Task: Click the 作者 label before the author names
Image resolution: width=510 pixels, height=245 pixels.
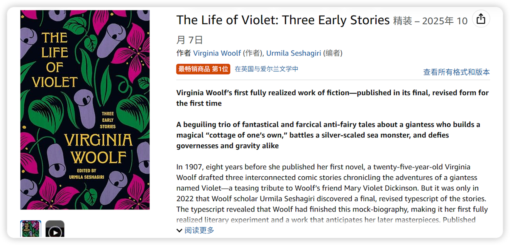Action: coord(183,53)
